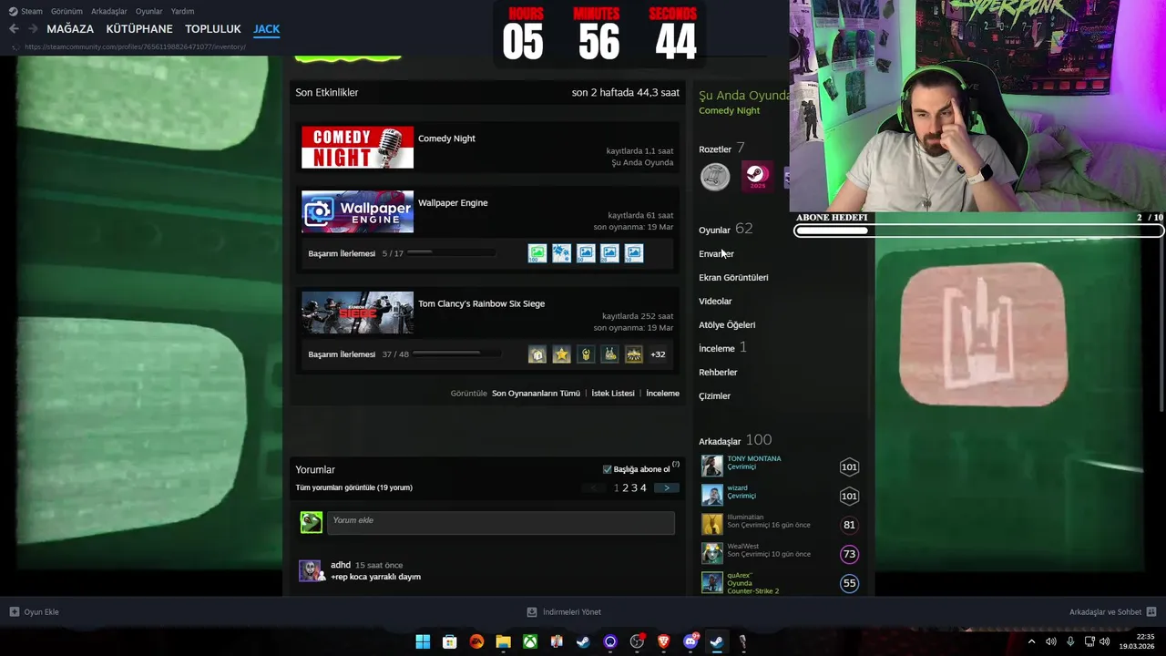This screenshot has height=656, width=1166.
Task: Open Arkadaşlar ve Sohbet panel
Action: tap(1113, 612)
